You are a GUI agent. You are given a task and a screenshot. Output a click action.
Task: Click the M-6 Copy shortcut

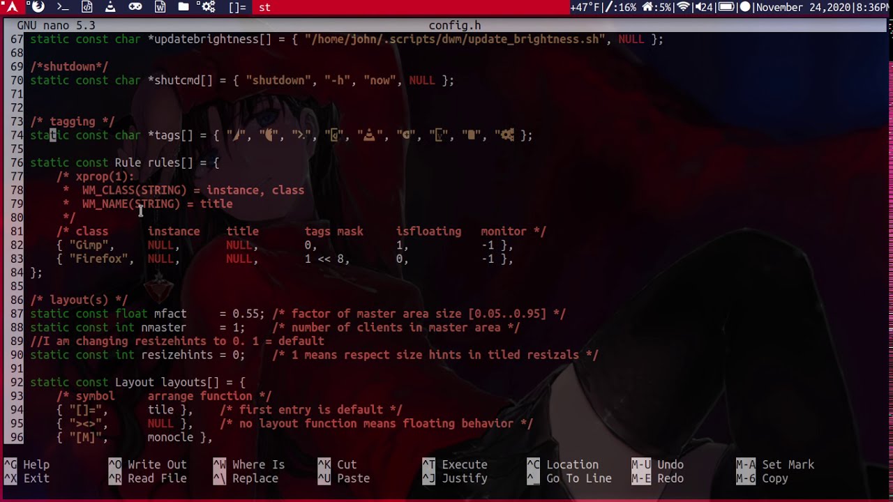[762, 479]
